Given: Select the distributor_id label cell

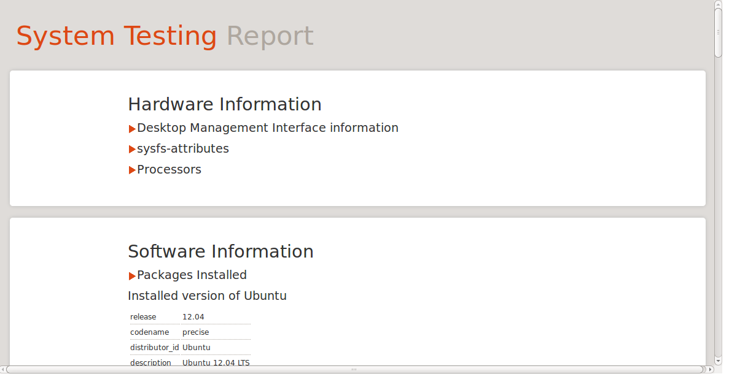Looking at the screenshot, I should [x=154, y=348].
